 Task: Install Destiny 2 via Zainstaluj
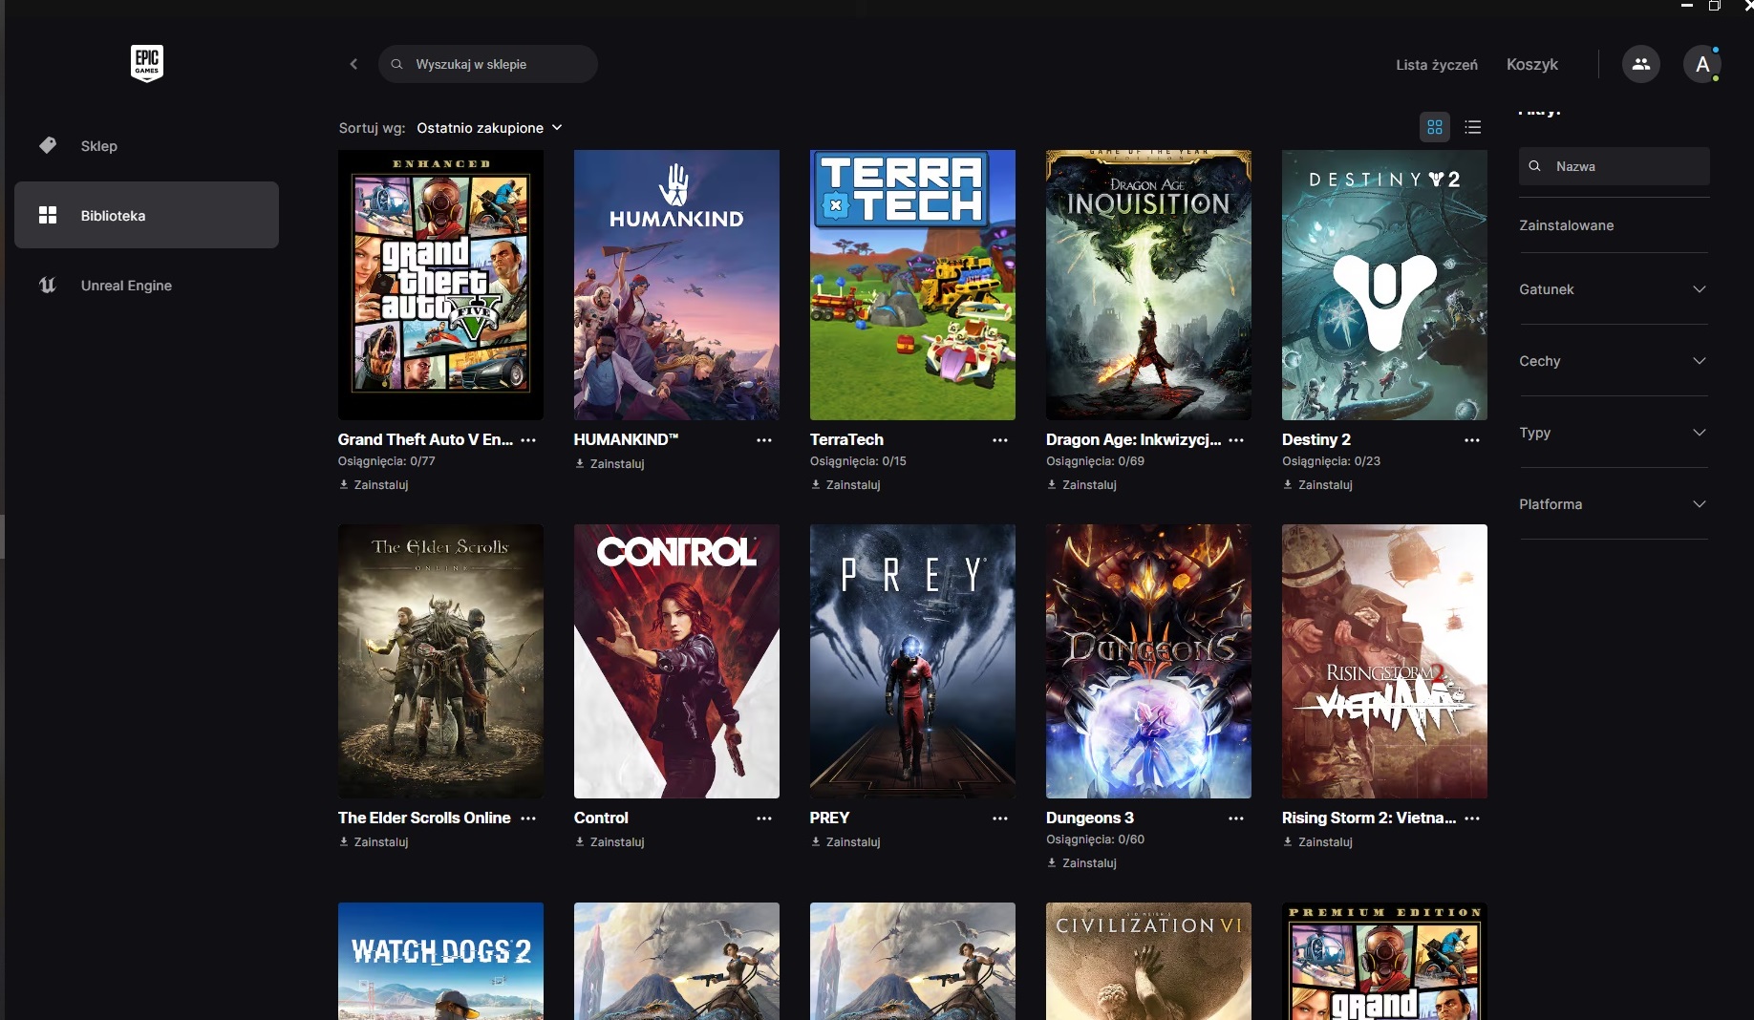click(x=1318, y=485)
